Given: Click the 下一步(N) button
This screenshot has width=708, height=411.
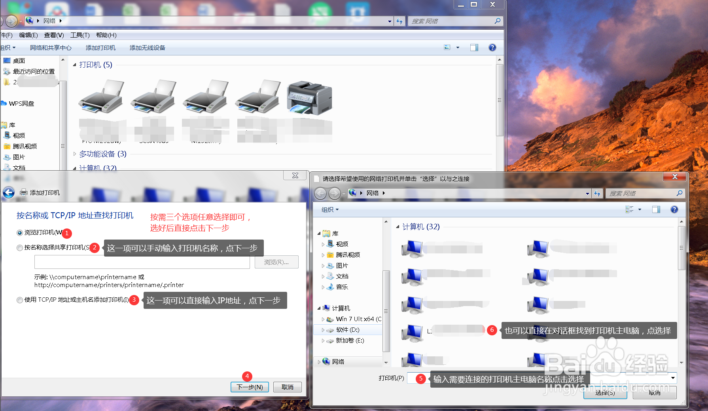Looking at the screenshot, I should coord(250,387).
